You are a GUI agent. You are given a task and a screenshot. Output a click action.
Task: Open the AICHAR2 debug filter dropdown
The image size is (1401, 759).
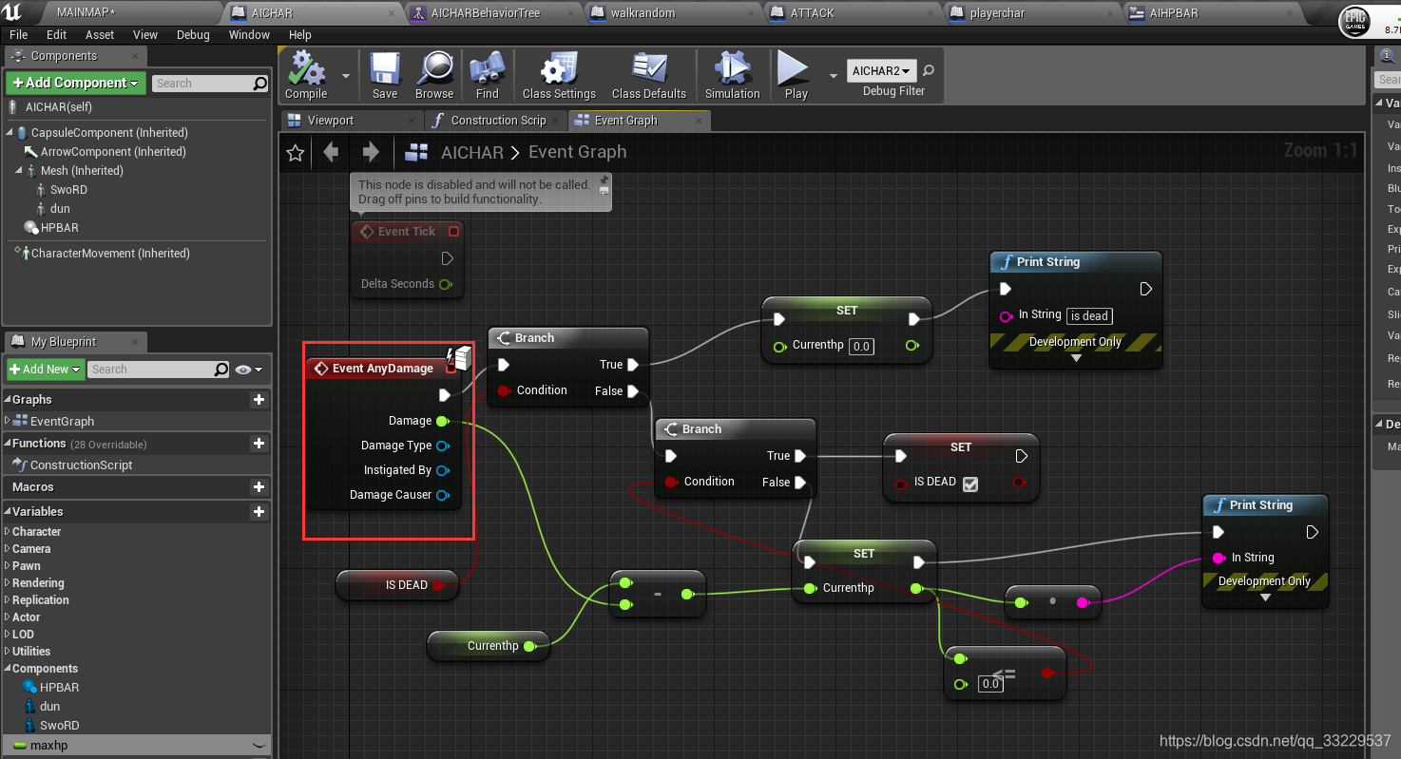[882, 70]
